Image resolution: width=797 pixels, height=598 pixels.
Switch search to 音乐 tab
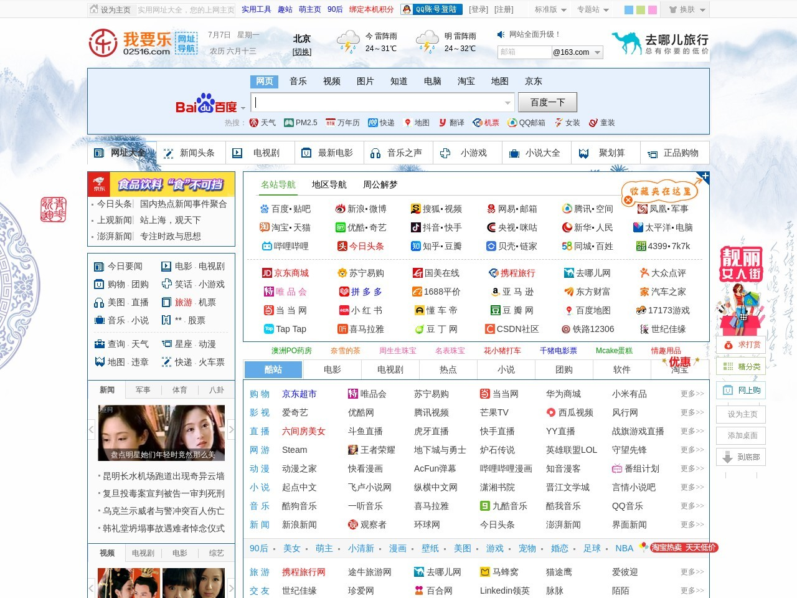[x=298, y=81]
